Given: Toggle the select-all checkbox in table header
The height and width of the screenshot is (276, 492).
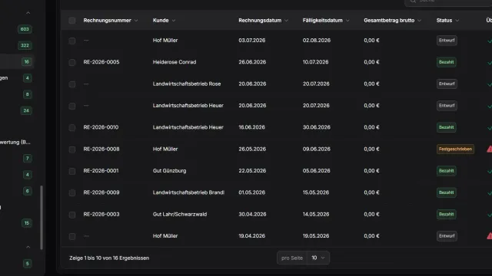Looking at the screenshot, I should [71, 21].
